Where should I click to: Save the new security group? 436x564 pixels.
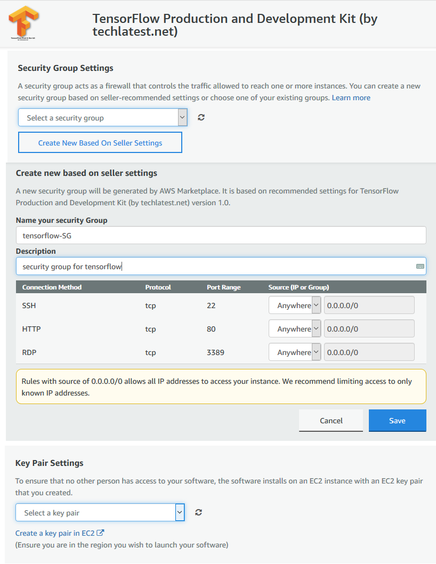[x=397, y=421]
